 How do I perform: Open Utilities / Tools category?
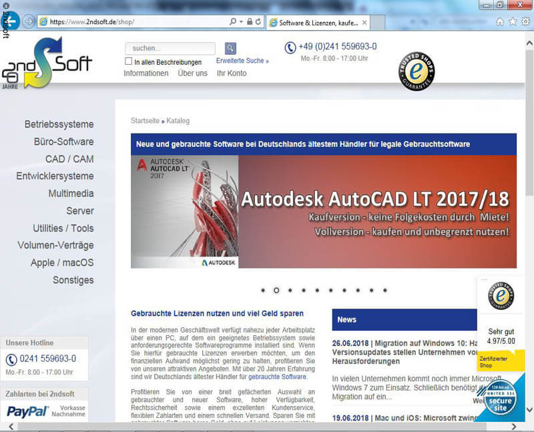pyautogui.click(x=63, y=228)
